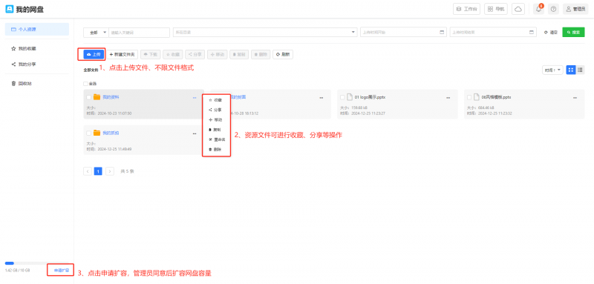The width and height of the screenshot is (594, 284).
Task: Open more options for 01 logo演示.pptx
Action: [448, 98]
